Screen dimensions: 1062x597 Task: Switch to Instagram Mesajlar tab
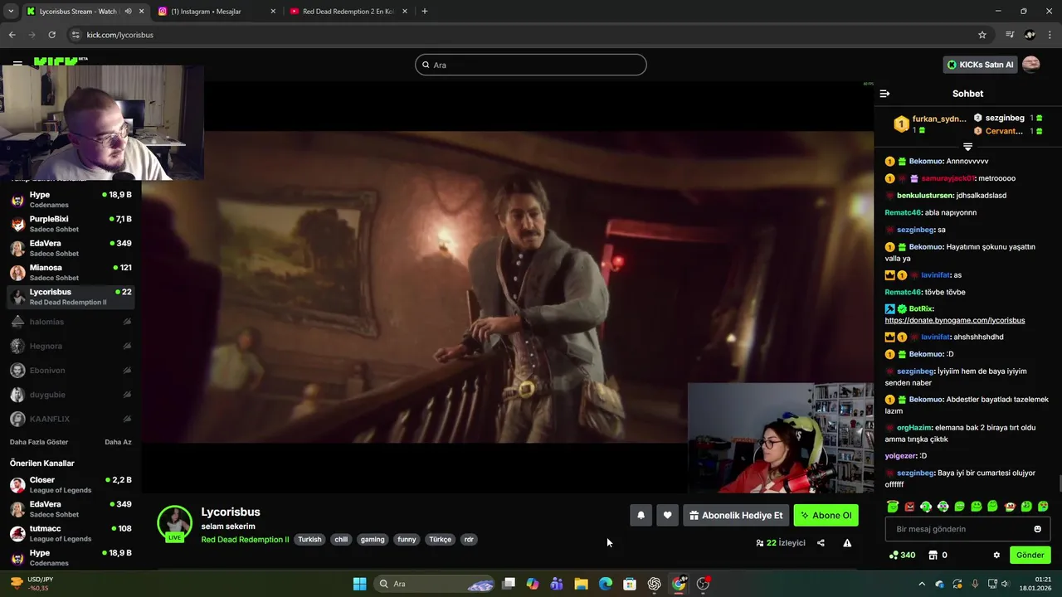[x=215, y=12]
